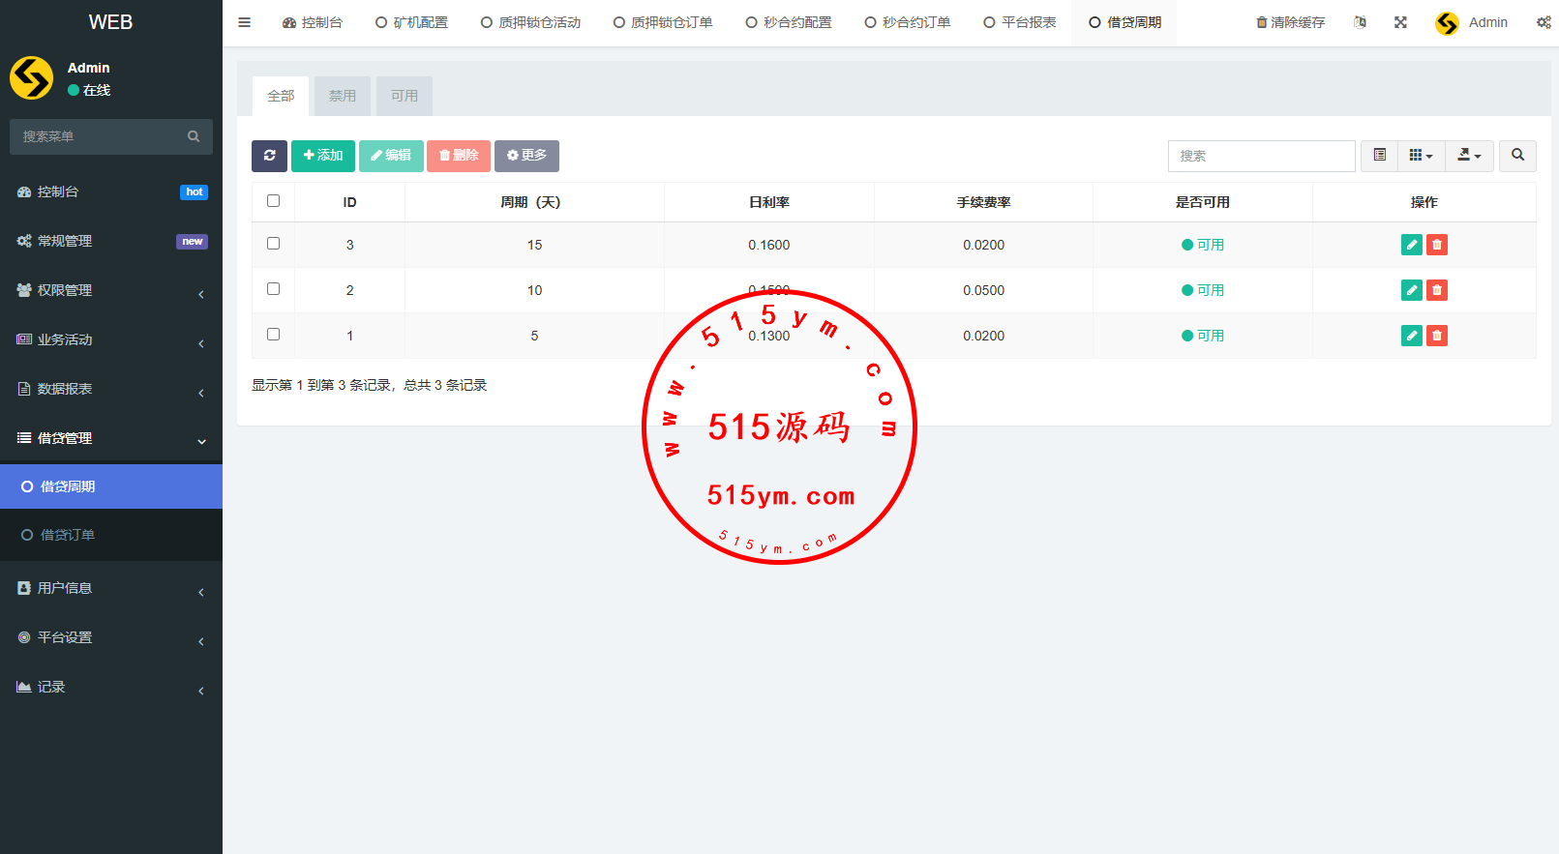Switch to the 禁用 filter tab
This screenshot has height=854, width=1559.
click(x=342, y=96)
